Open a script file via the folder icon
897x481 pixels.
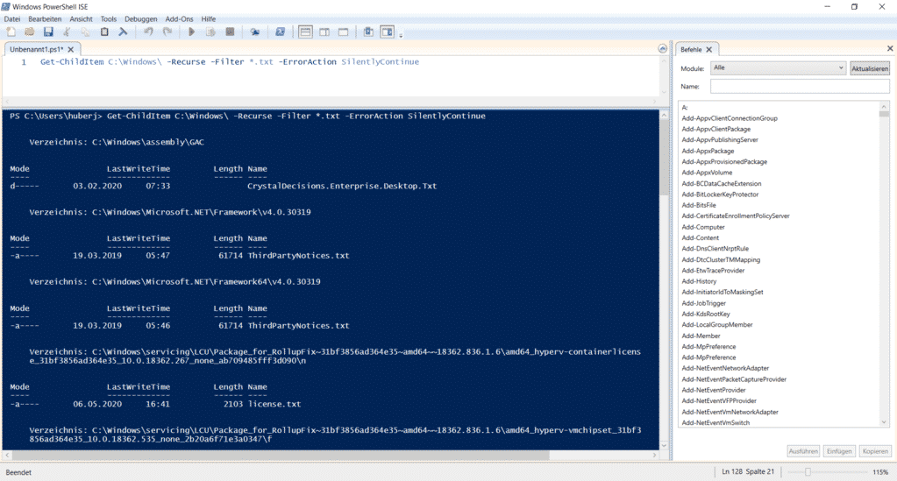(29, 32)
